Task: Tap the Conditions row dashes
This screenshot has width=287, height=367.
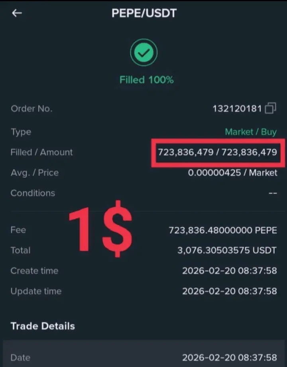Action: click(273, 193)
